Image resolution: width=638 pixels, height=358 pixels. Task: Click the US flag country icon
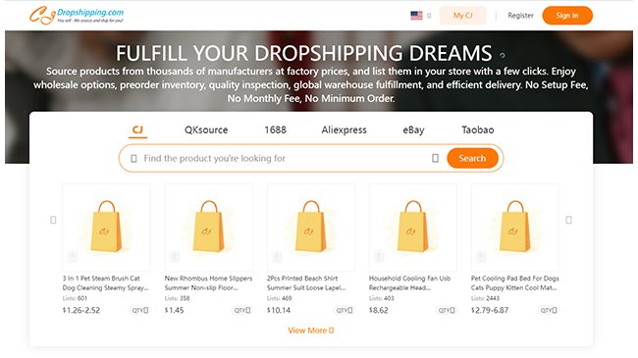pos(416,16)
